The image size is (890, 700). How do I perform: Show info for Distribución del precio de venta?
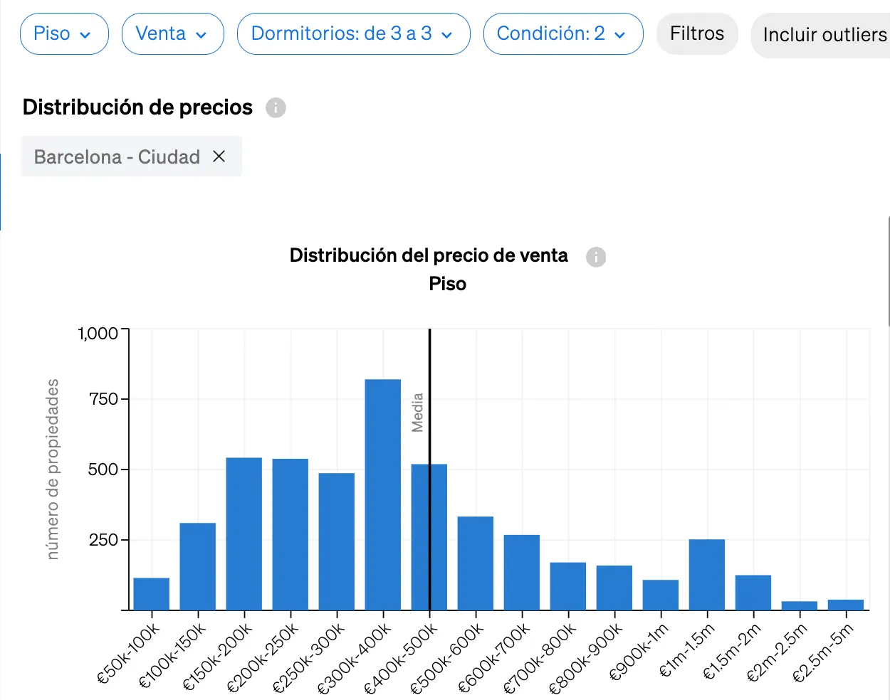(596, 257)
